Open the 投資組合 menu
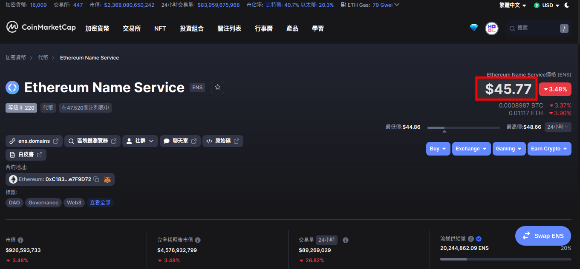Viewport: 580px width, 269px height. (192, 28)
